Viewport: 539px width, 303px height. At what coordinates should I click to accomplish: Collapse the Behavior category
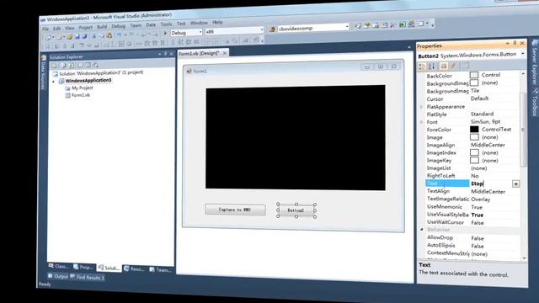422,230
